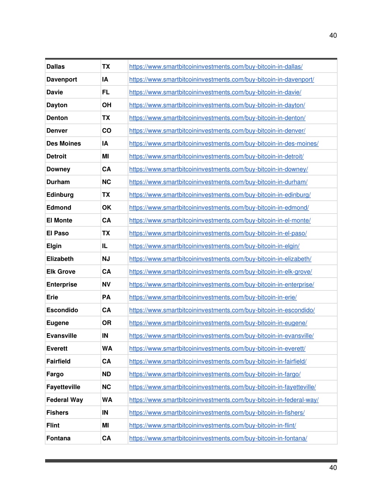Open the buy-bitcoin-in-dallas link

click(x=216, y=67)
